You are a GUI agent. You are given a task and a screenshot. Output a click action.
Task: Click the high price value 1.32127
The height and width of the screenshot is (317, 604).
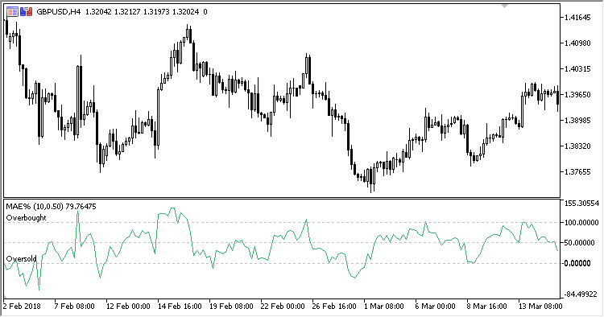click(127, 12)
